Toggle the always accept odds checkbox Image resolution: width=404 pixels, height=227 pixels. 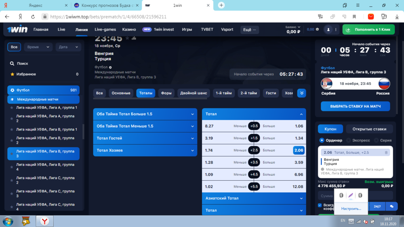(320, 205)
